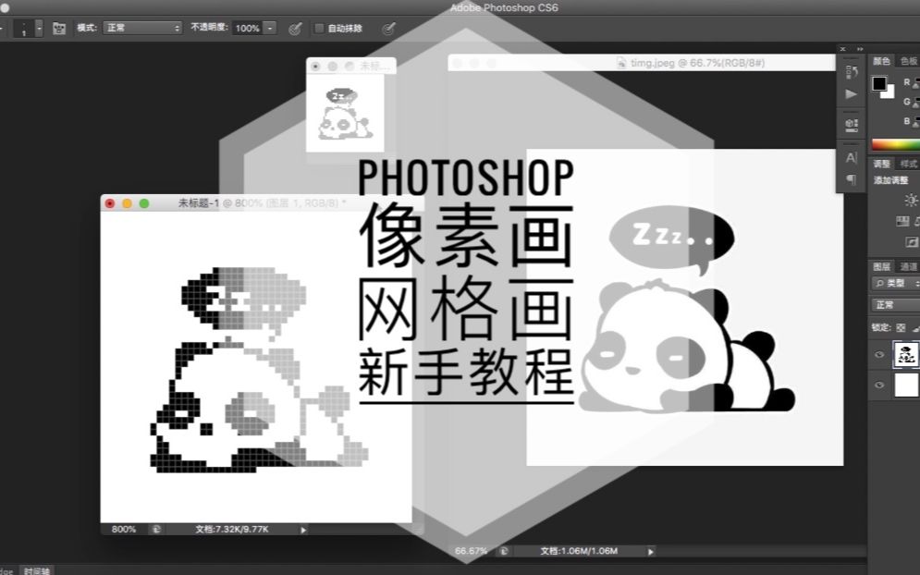Open the 模式 blend mode dropdown

click(x=141, y=29)
